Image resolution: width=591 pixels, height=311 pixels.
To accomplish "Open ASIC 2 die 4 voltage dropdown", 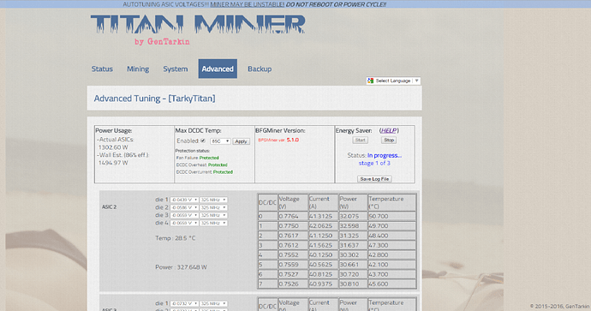I will pos(184,223).
